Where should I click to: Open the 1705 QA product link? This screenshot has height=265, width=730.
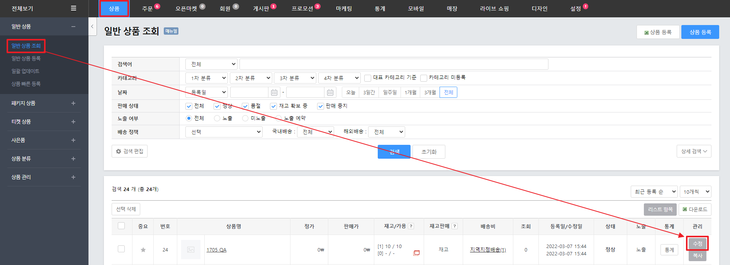216,250
